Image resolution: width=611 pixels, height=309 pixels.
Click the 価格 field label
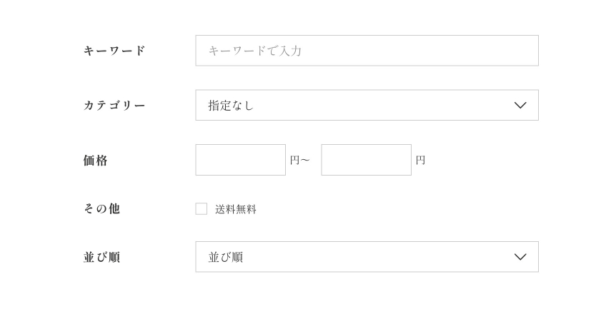[x=96, y=161]
